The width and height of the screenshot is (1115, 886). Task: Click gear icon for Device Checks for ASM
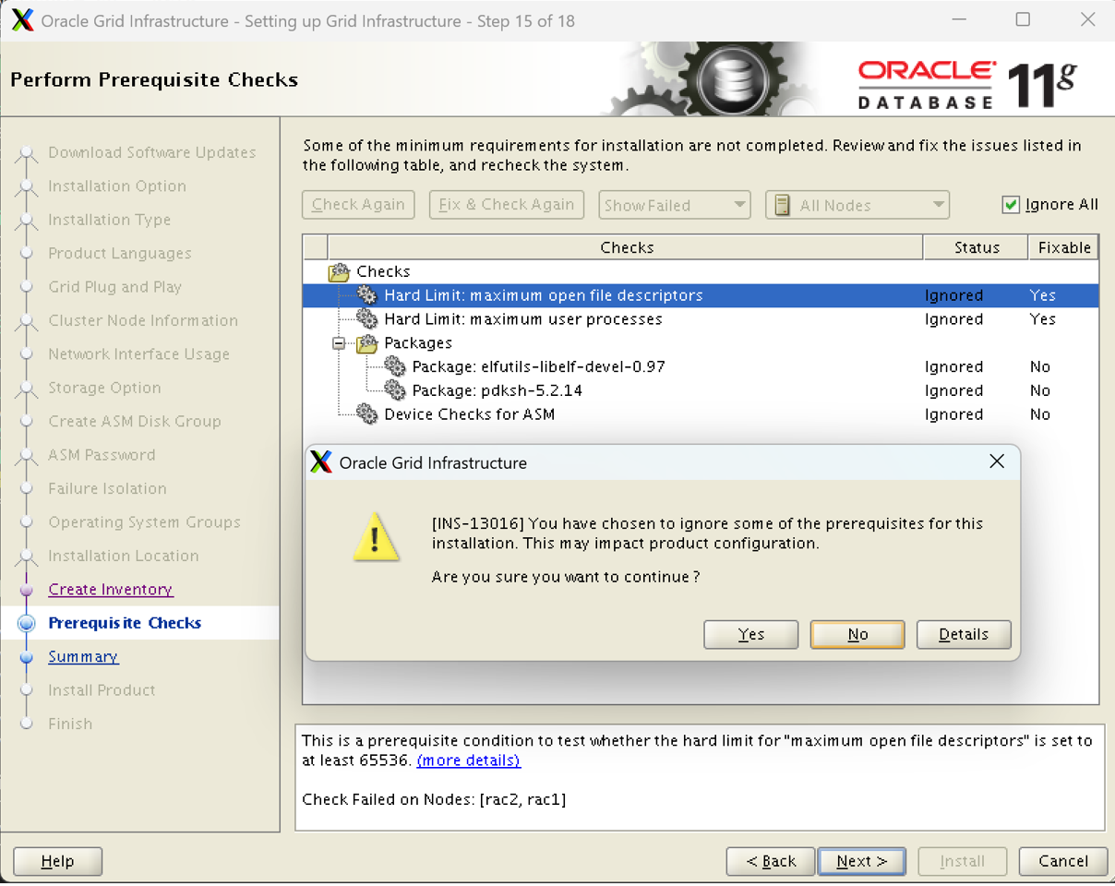[x=367, y=414]
